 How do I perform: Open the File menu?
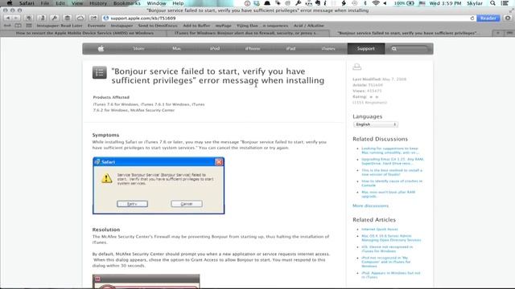45,3
